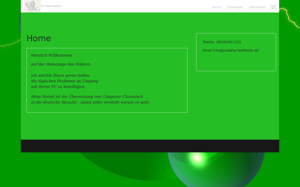Click the 'auf der Homepage des Doktors' line
Screen dimensions: 300x187
[60, 64]
